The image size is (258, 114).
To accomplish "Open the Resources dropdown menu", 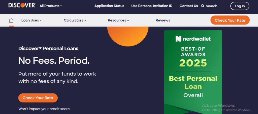I will click(x=118, y=20).
